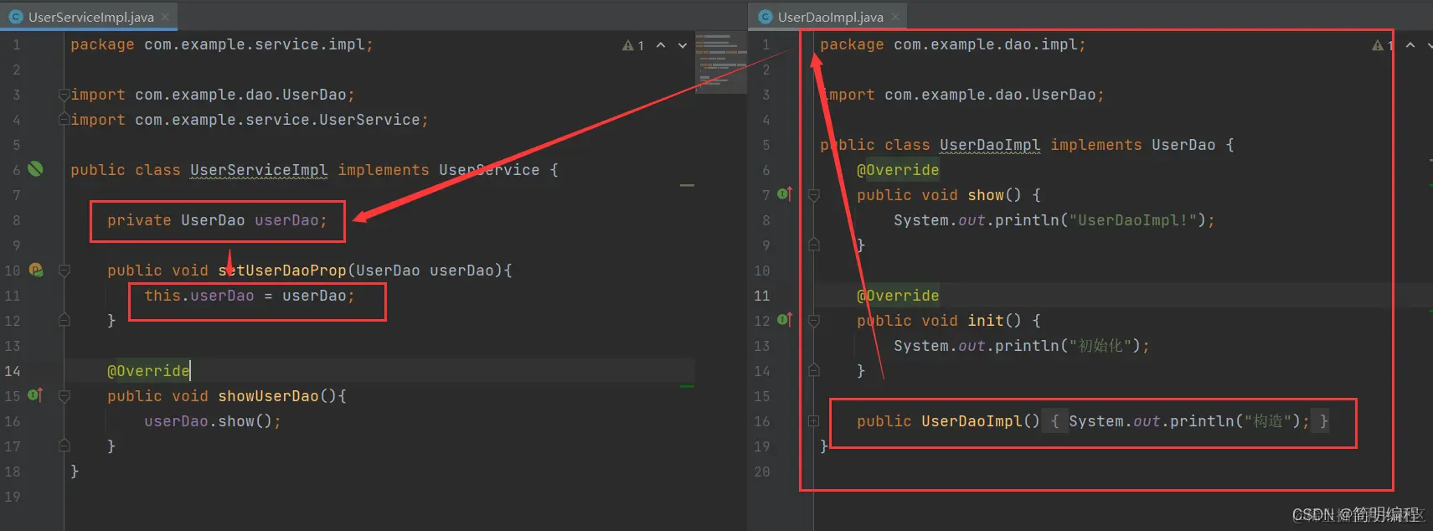The height and width of the screenshot is (531, 1433).
Task: Click the import com.example.dao.UserDao line in UserDaoImpl
Action: (962, 95)
